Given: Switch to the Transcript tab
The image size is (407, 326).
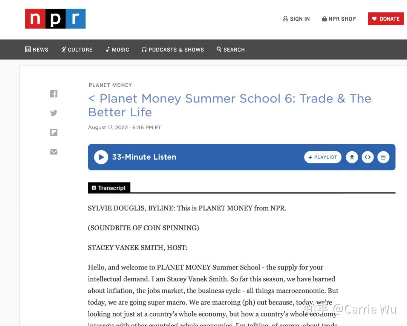Looking at the screenshot, I should 109,187.
